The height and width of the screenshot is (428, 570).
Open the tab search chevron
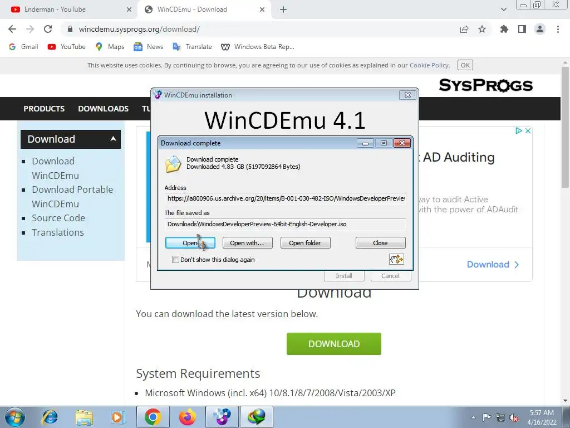point(503,9)
